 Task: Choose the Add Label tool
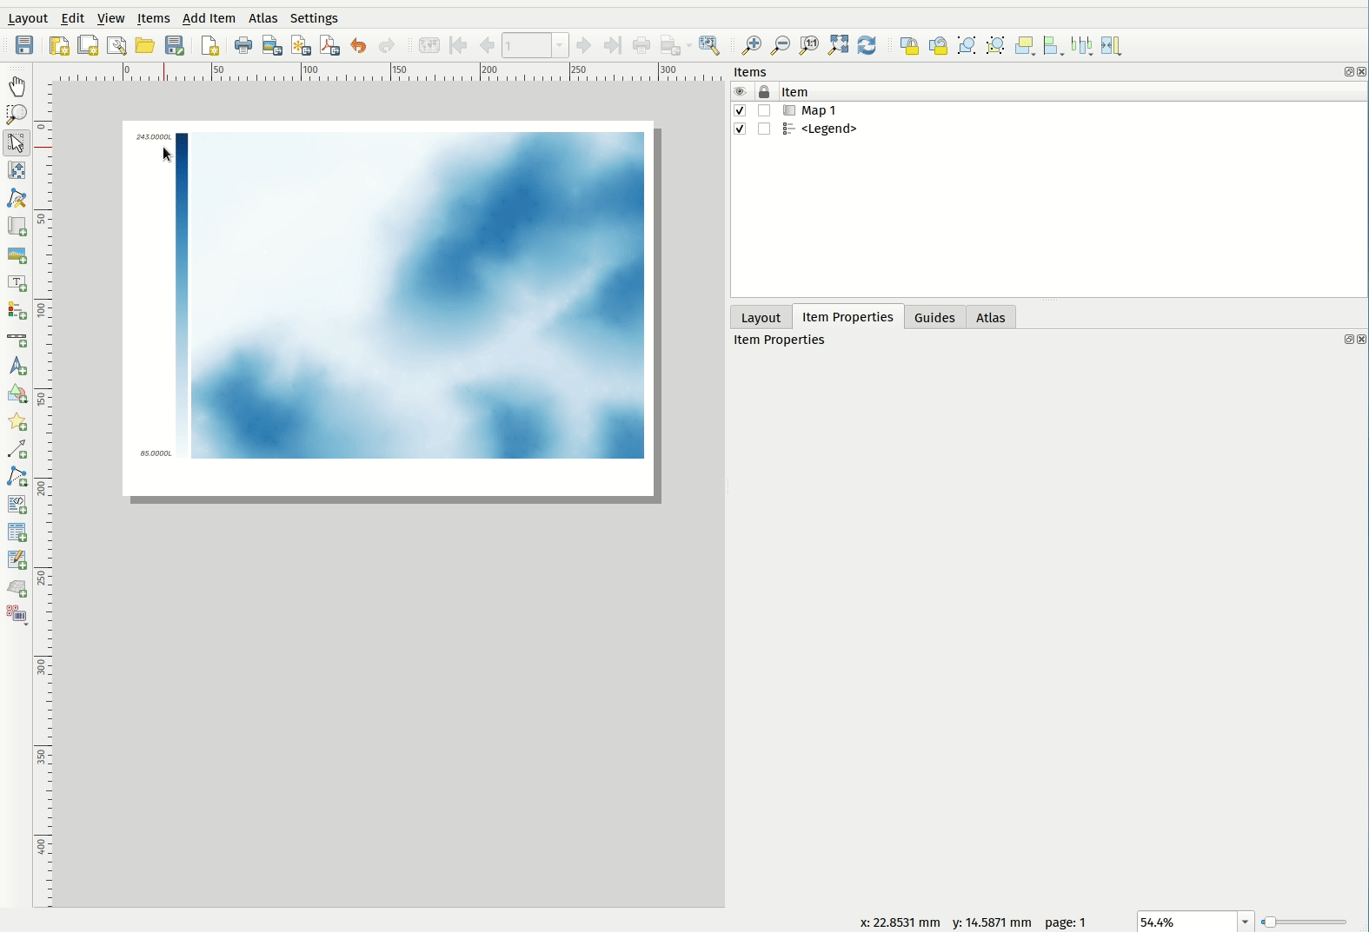point(17,284)
